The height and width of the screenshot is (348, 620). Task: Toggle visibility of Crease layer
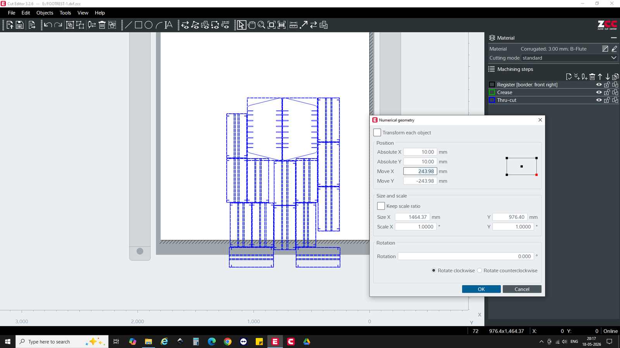(599, 92)
